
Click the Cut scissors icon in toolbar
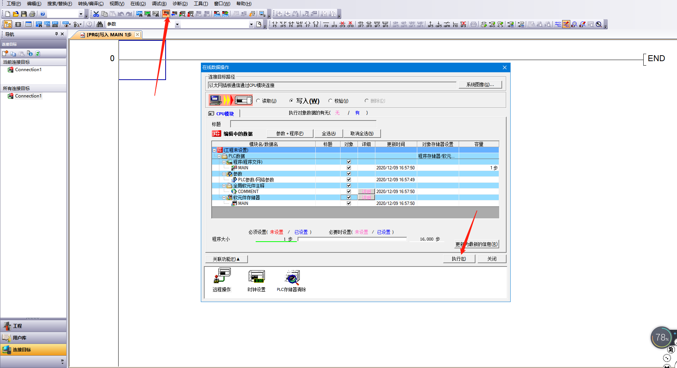96,14
